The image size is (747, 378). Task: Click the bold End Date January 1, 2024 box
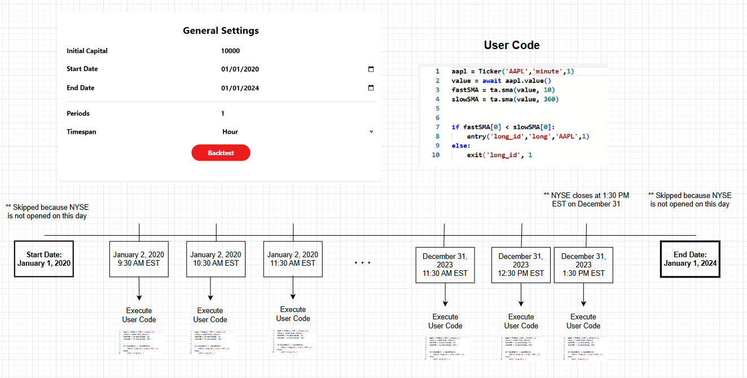[689, 259]
